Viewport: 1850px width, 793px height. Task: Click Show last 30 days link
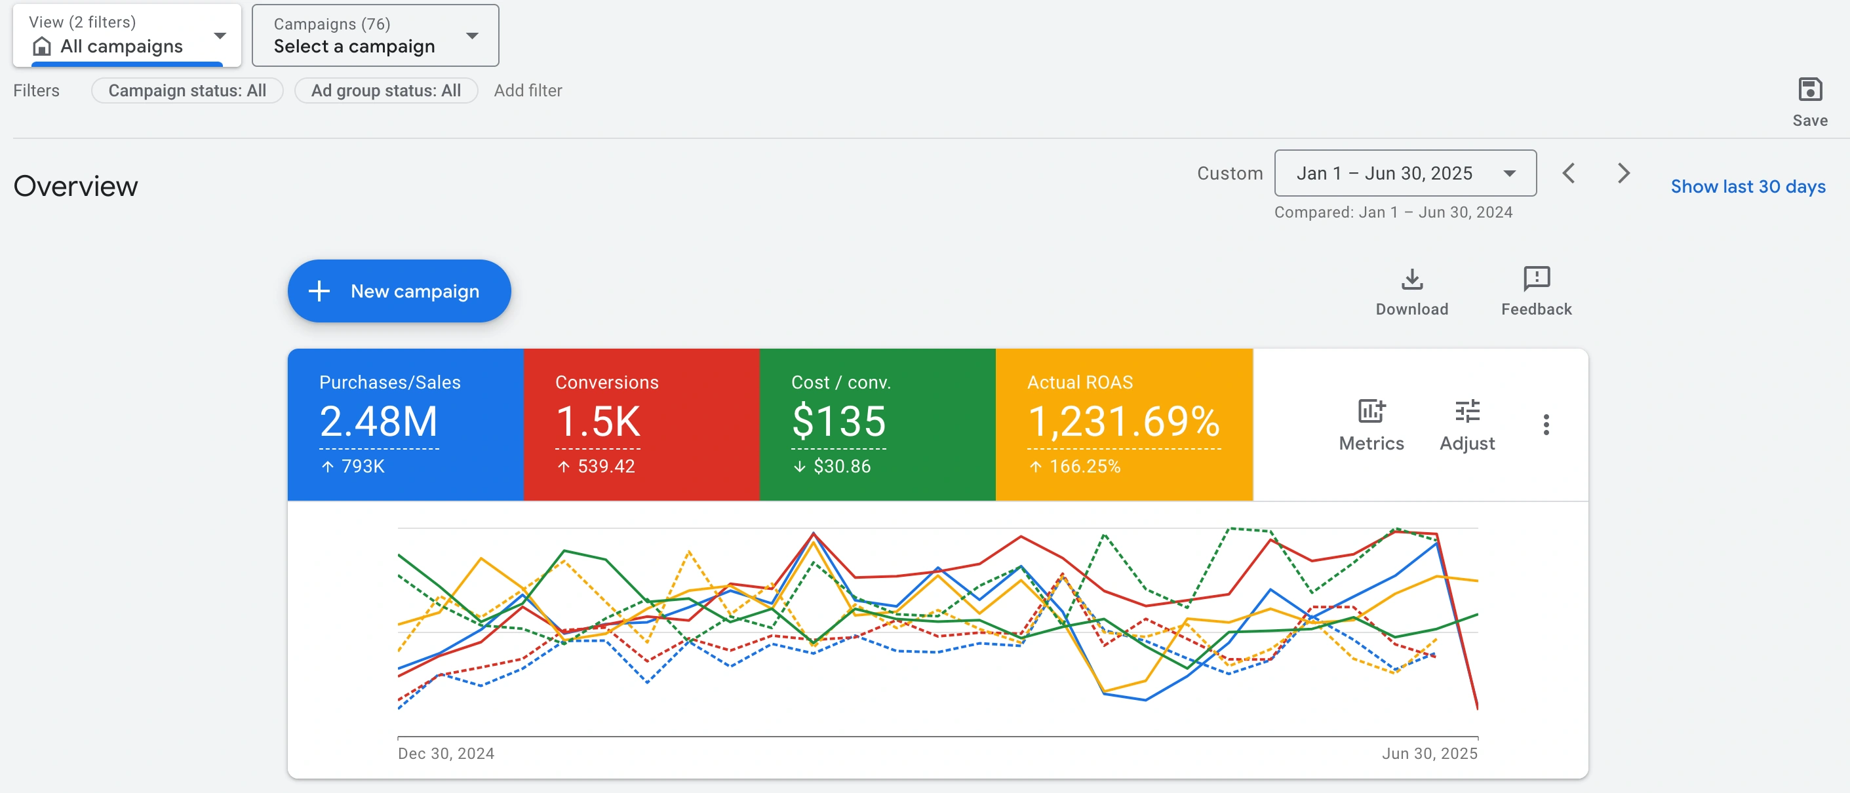[x=1747, y=187]
